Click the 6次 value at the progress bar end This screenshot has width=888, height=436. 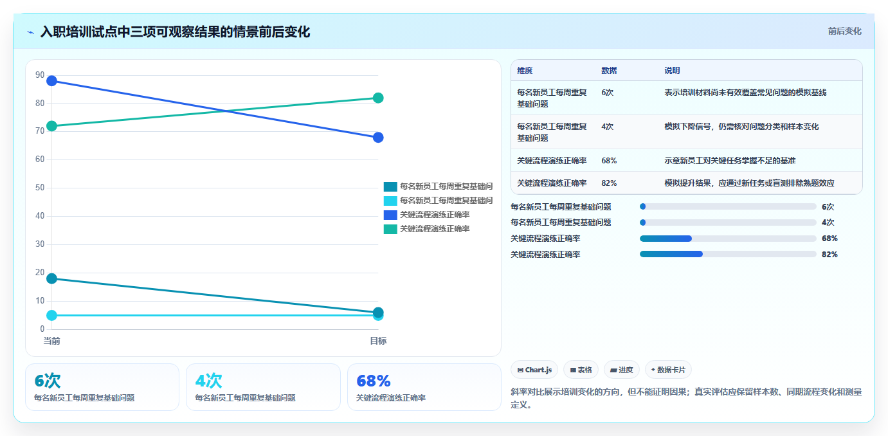[828, 207]
